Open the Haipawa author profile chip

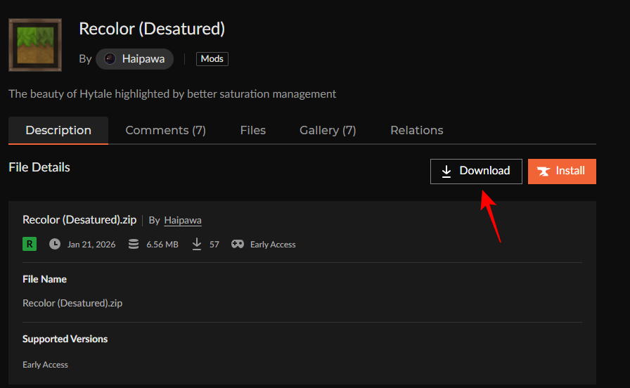[x=135, y=59]
